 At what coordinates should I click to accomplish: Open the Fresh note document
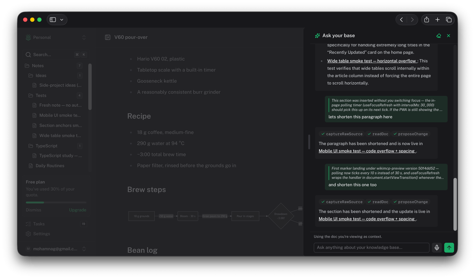(x=57, y=105)
